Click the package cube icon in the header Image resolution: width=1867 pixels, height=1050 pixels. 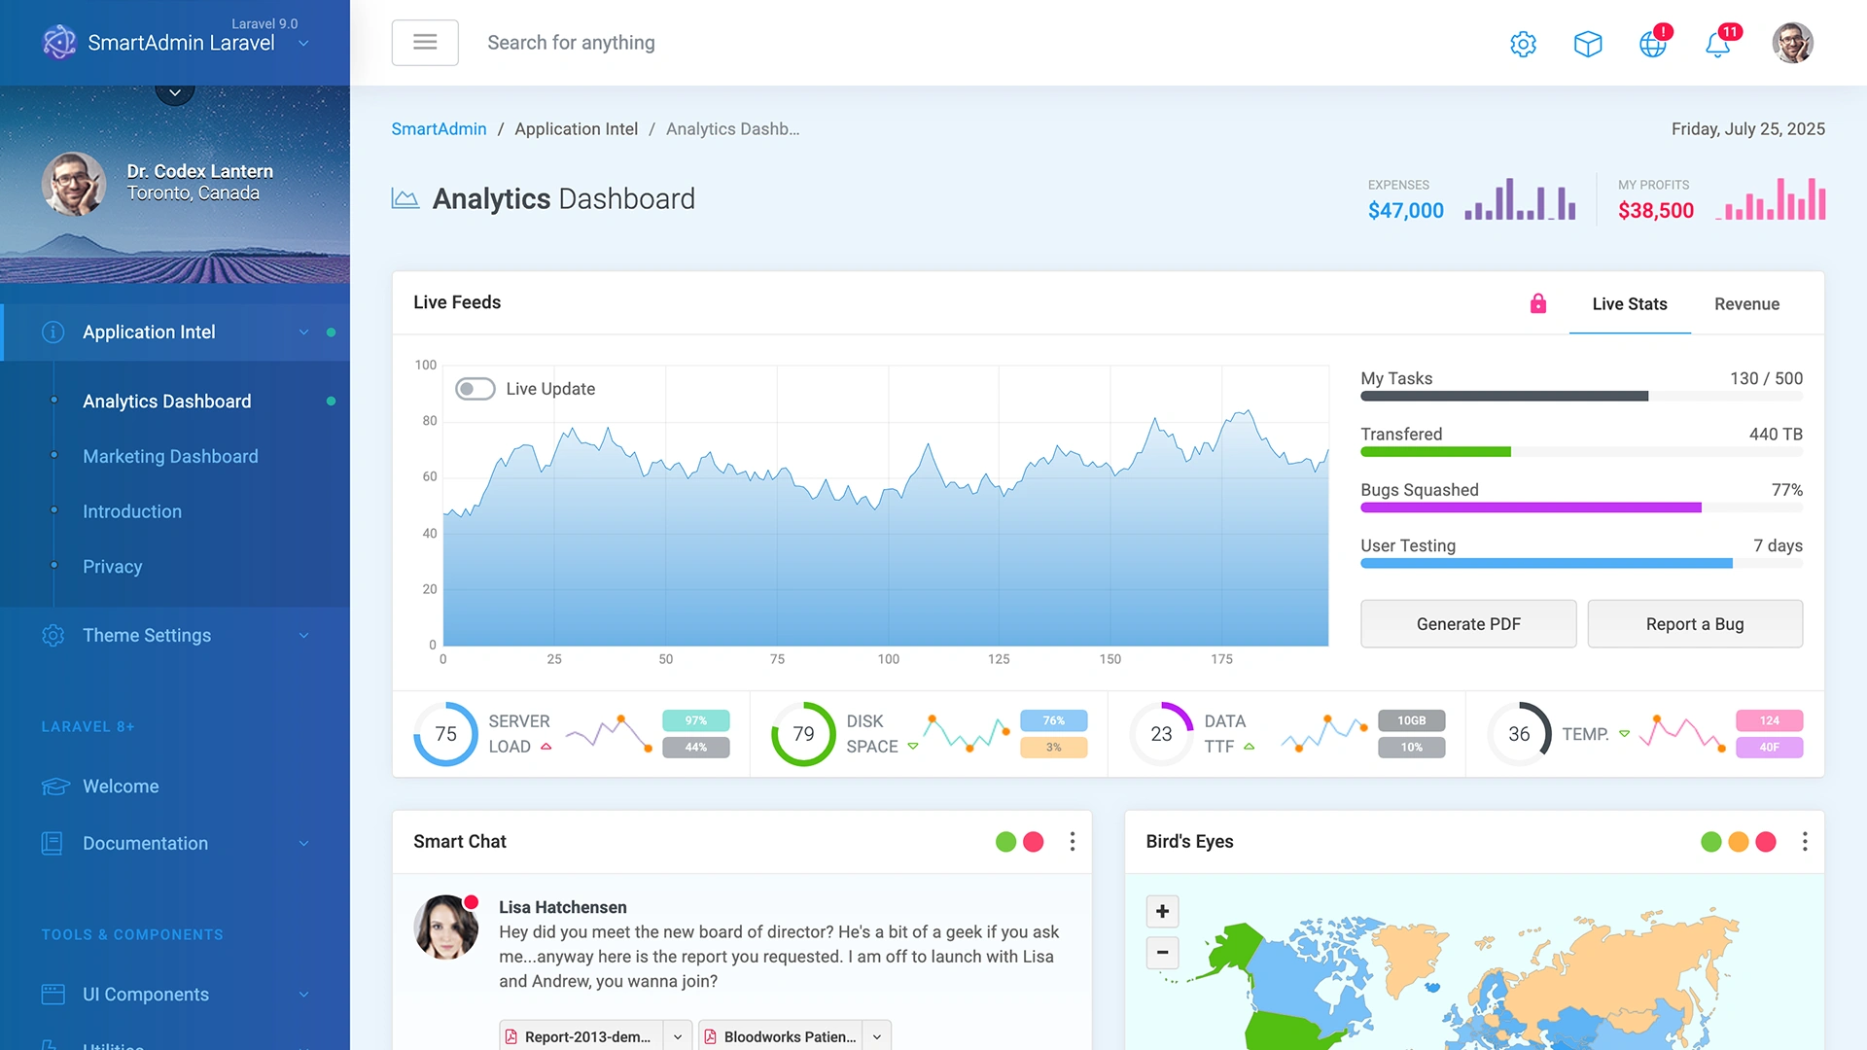point(1588,44)
